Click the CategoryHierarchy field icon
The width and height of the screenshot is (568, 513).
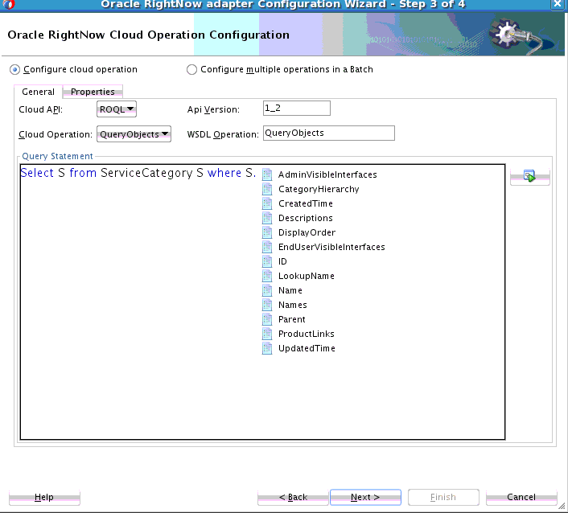[x=267, y=189]
